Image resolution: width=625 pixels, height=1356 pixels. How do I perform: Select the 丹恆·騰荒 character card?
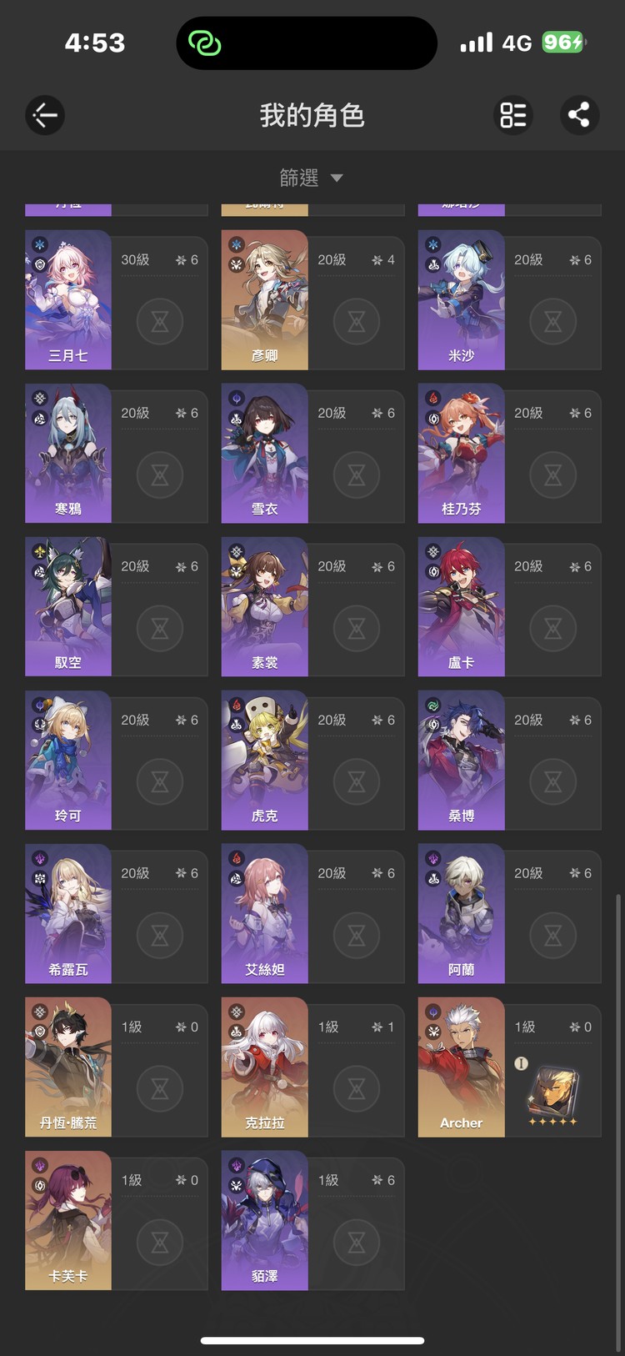pyautogui.click(x=117, y=1067)
